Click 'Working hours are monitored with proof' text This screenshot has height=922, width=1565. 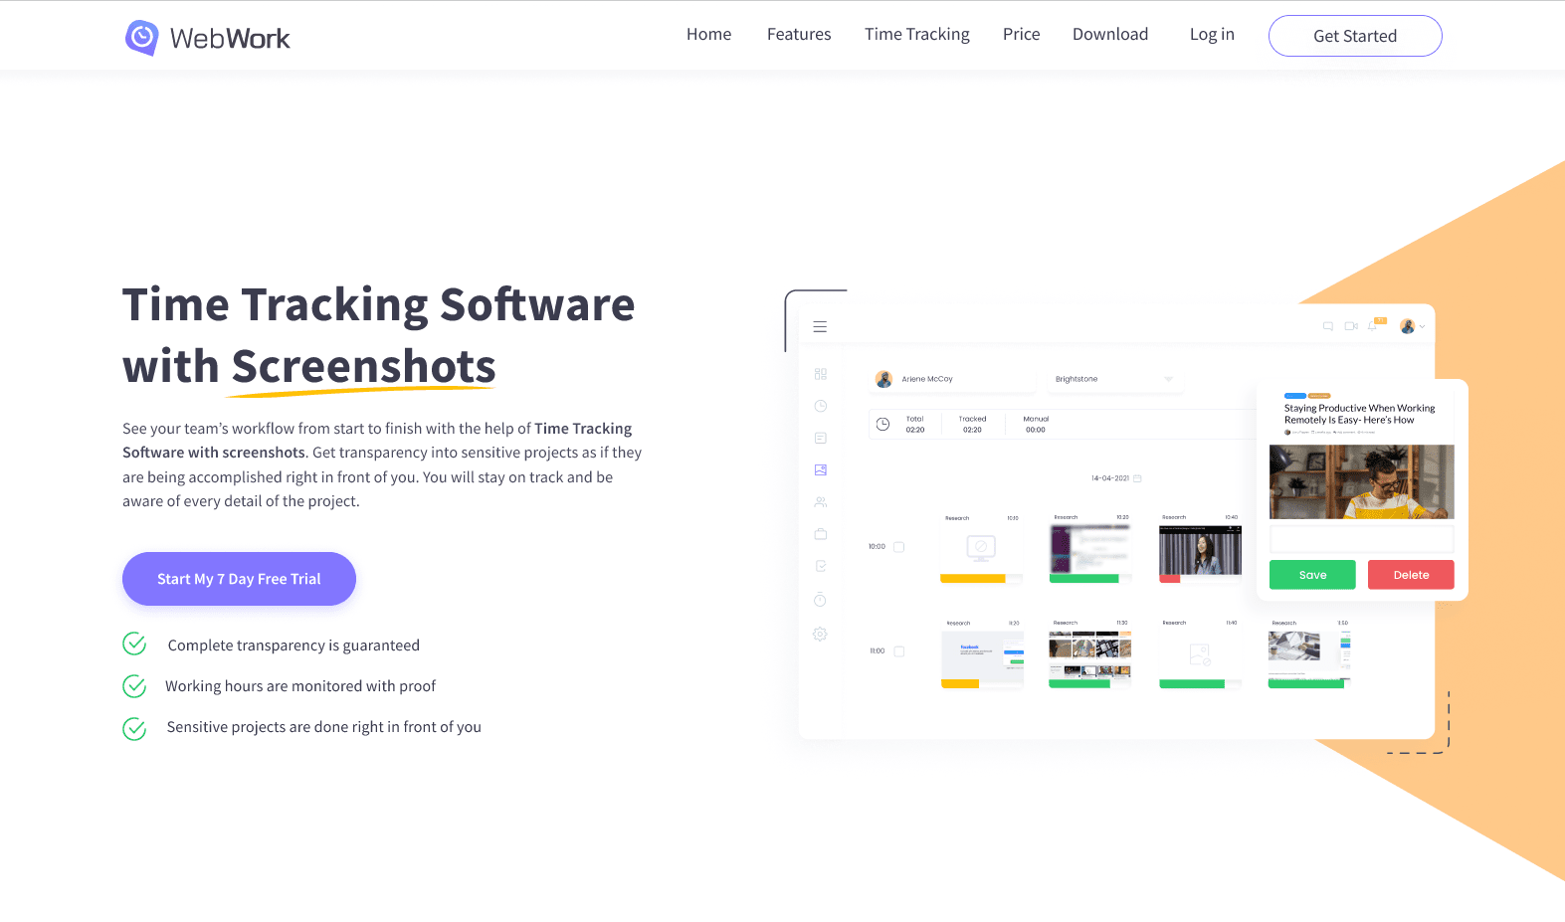300,686
